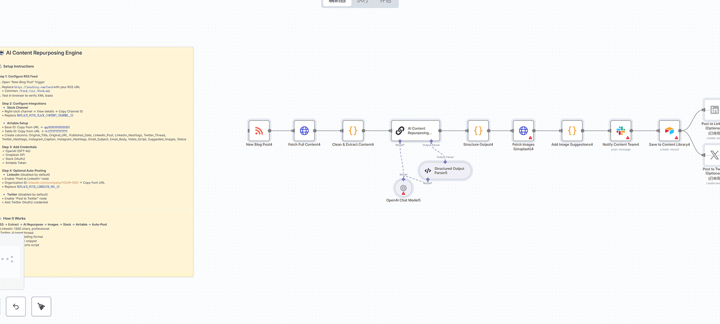Image resolution: width=720 pixels, height=324 pixels.
Task: Click the broom tidy-up workflow button
Action: click(41, 306)
